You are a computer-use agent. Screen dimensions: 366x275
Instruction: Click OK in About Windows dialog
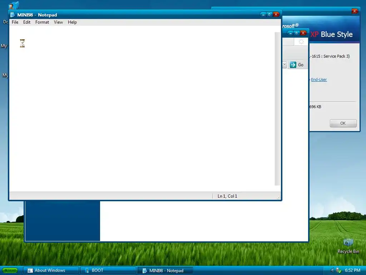tap(343, 123)
